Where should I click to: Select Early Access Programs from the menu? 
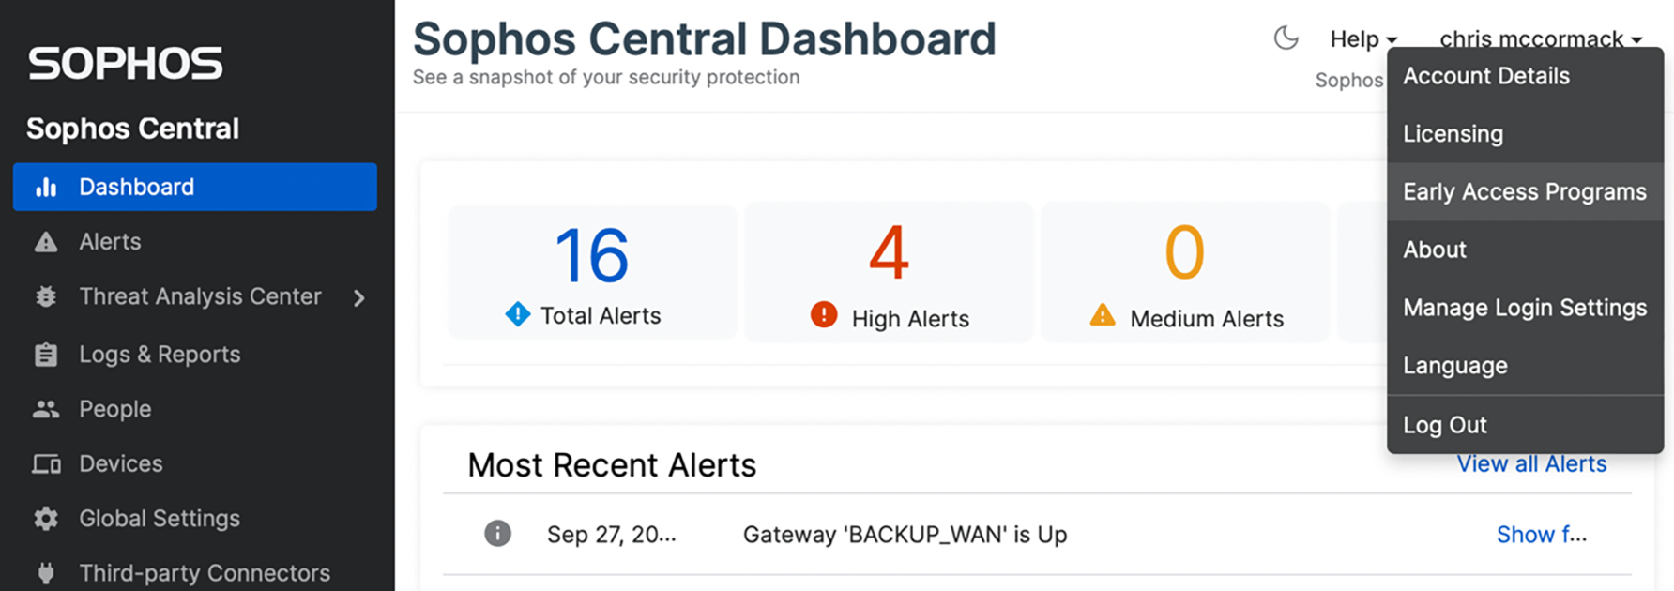pyautogui.click(x=1524, y=192)
